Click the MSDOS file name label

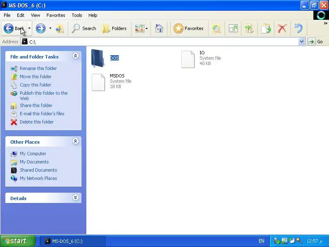pos(117,76)
